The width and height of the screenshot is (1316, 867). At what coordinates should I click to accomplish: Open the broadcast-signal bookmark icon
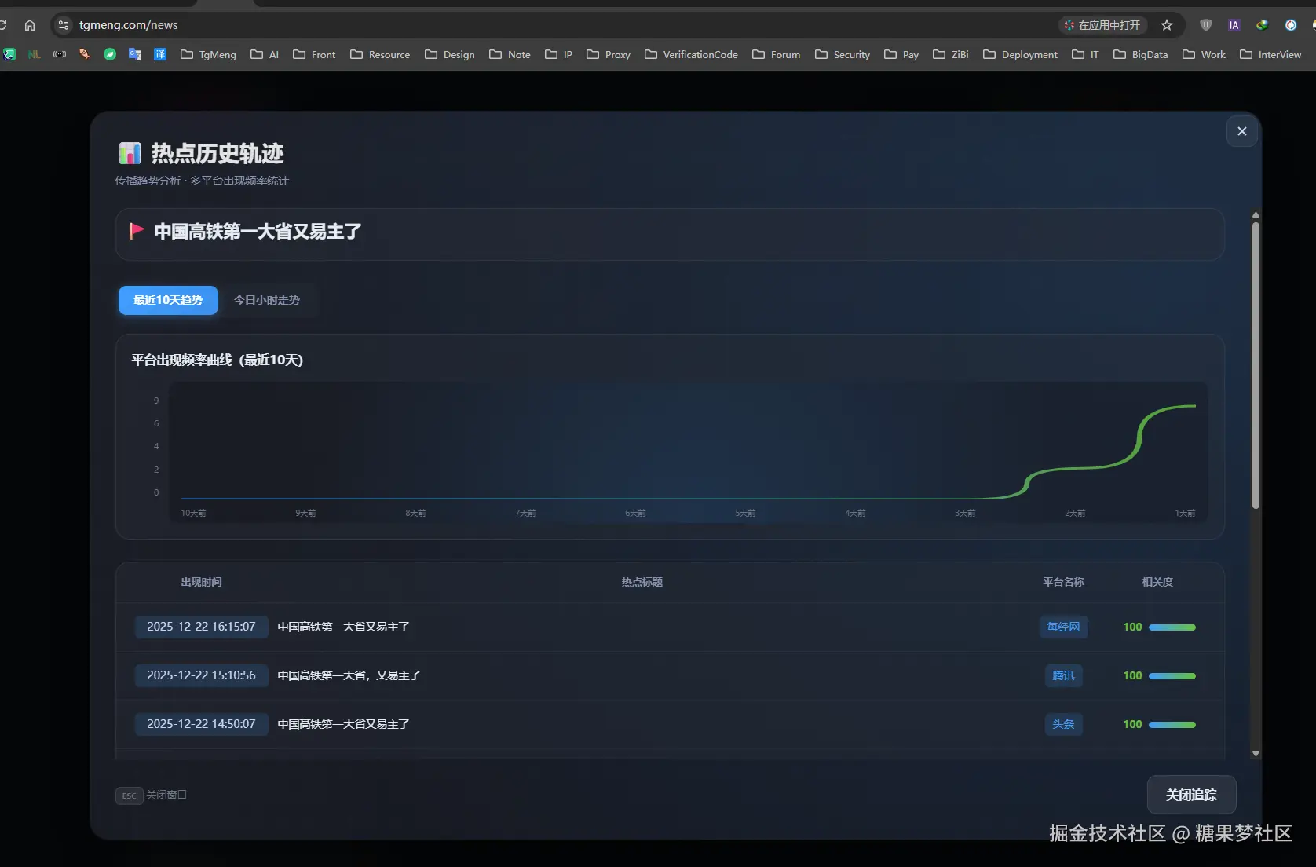[60, 54]
